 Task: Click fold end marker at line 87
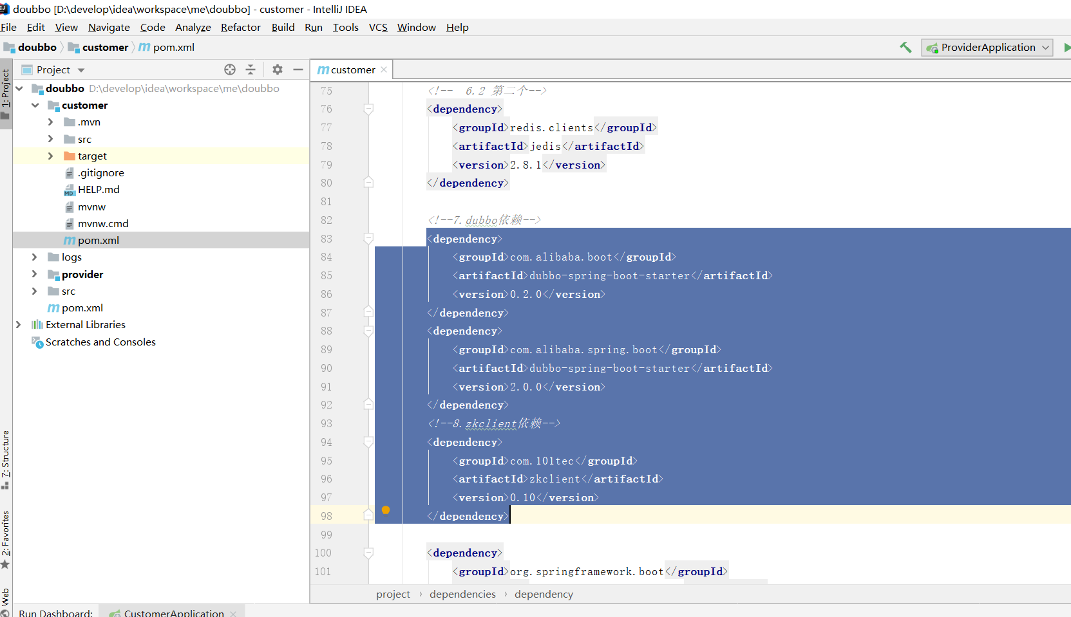point(368,312)
